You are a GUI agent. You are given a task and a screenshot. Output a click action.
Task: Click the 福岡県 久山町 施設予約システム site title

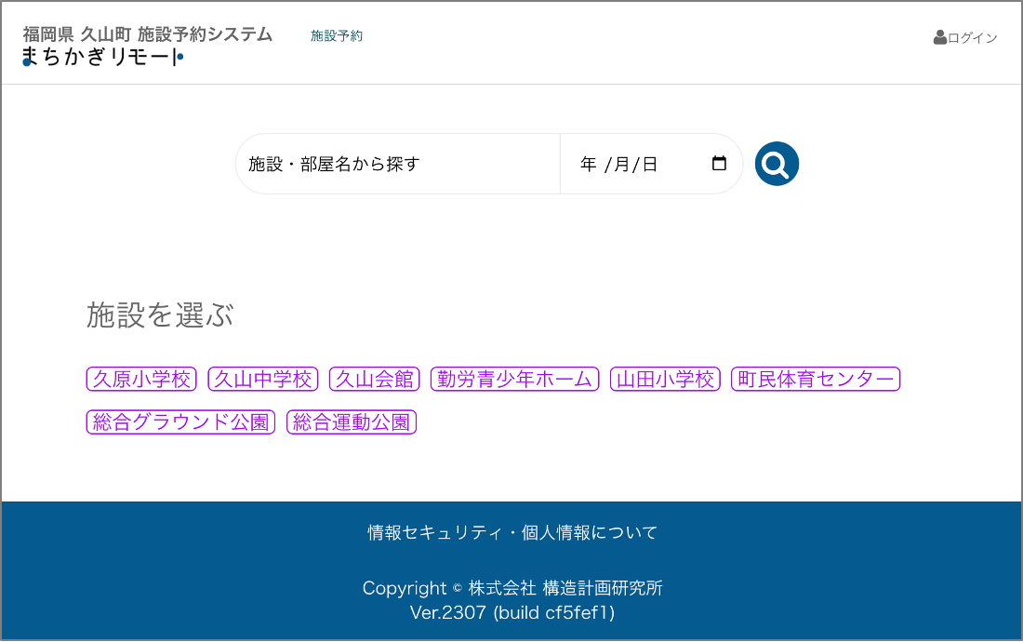pyautogui.click(x=148, y=34)
